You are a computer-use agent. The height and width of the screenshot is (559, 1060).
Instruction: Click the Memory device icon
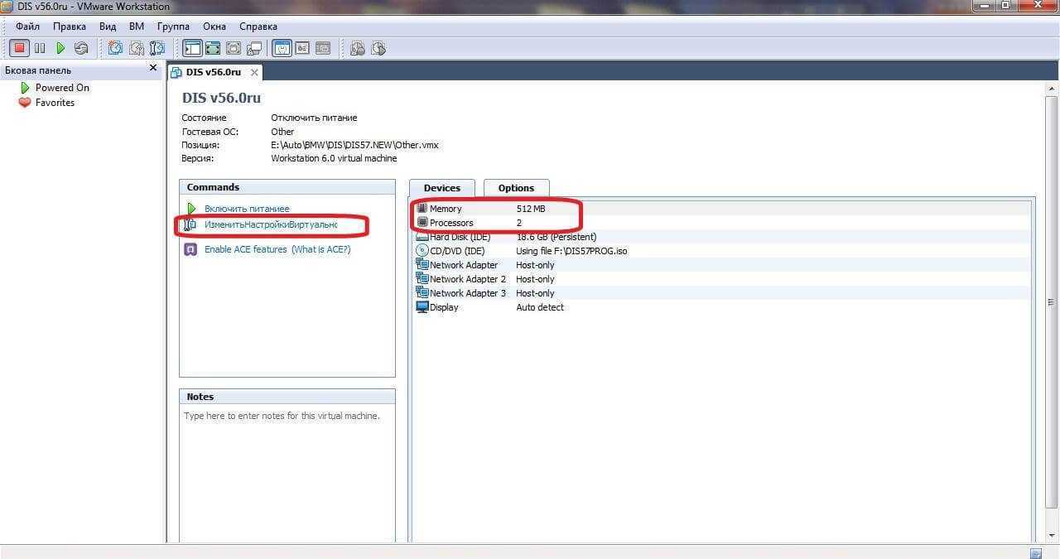tap(422, 209)
